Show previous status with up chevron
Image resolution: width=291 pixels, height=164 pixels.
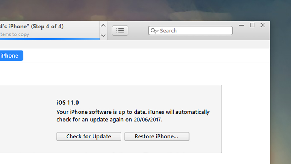103,26
